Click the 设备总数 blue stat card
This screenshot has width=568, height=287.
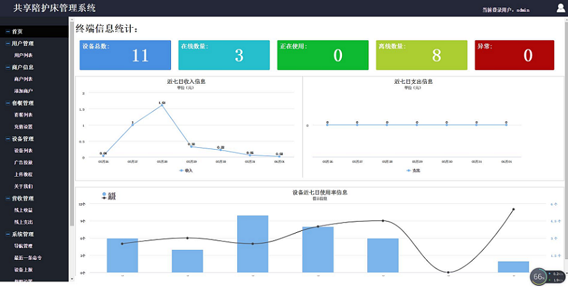coord(125,55)
